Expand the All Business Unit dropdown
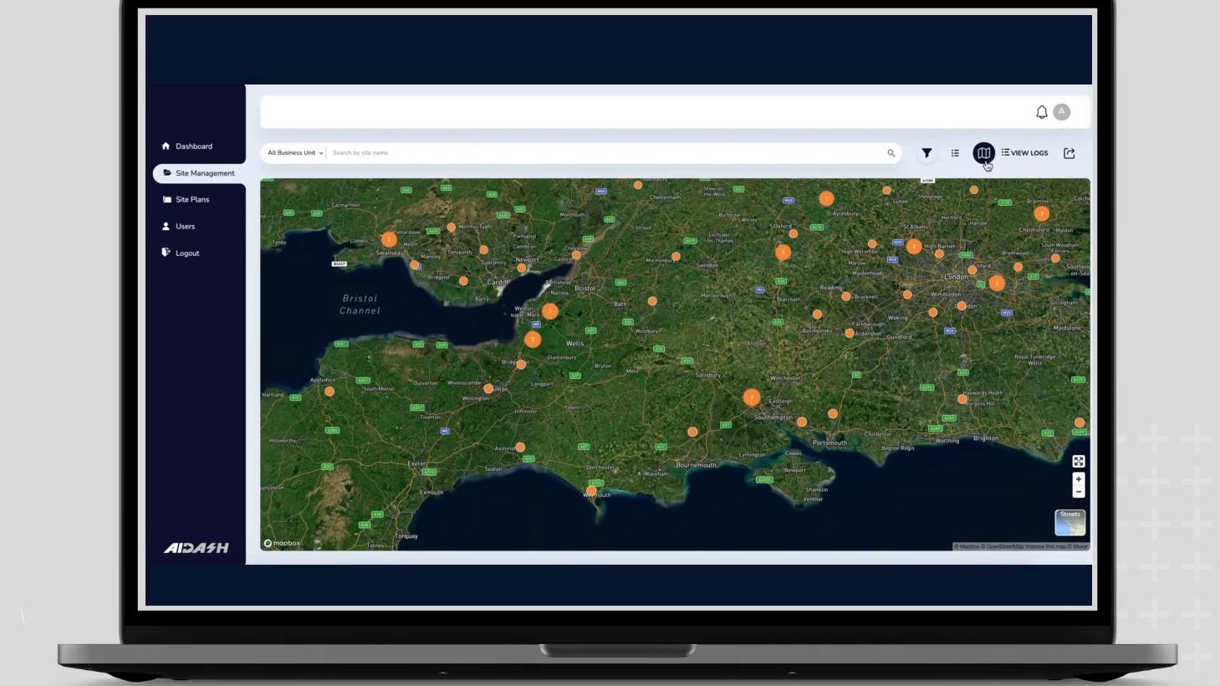The width and height of the screenshot is (1220, 686). pos(294,153)
